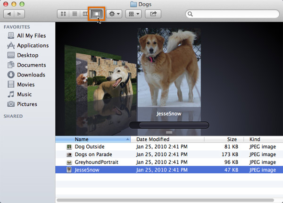Go back with the left arrow
The width and height of the screenshot is (283, 203).
pyautogui.click(x=9, y=14)
